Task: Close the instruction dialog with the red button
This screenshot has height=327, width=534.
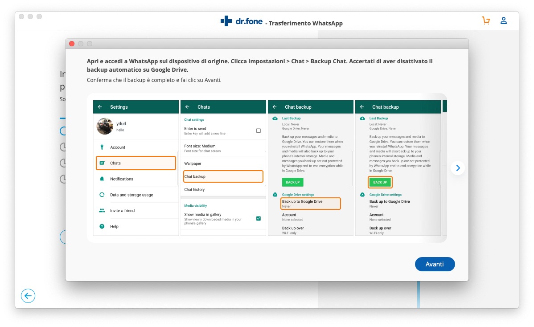Action: tap(72, 44)
